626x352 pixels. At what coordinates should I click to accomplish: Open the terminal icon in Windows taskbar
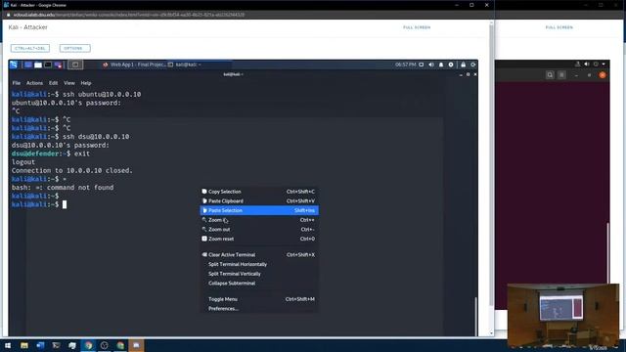[57, 345]
